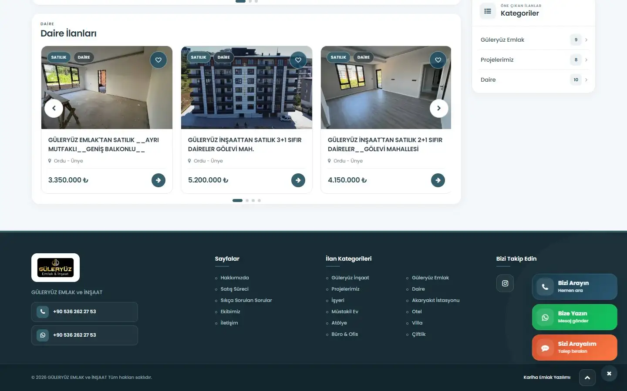Open the GENİŞ BALKONLU listing title
627x391 pixels.
104,145
